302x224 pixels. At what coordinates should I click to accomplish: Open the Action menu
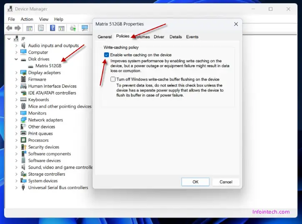[x=27, y=19]
